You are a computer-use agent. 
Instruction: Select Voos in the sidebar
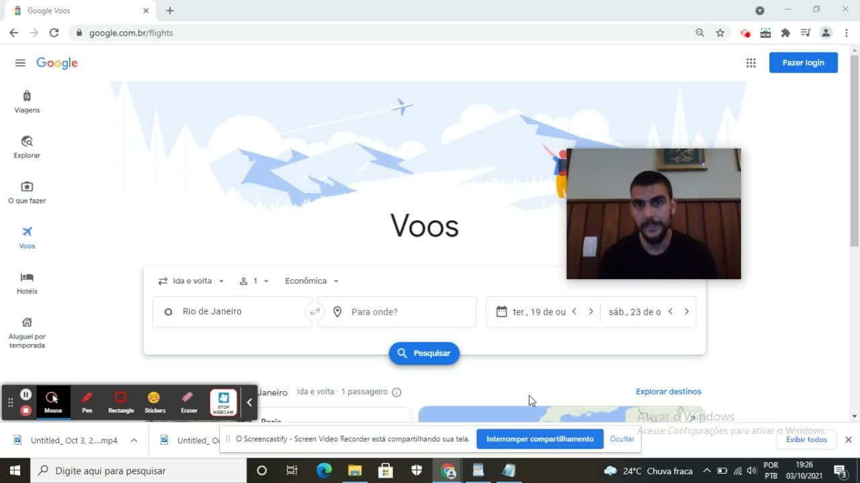pos(27,237)
